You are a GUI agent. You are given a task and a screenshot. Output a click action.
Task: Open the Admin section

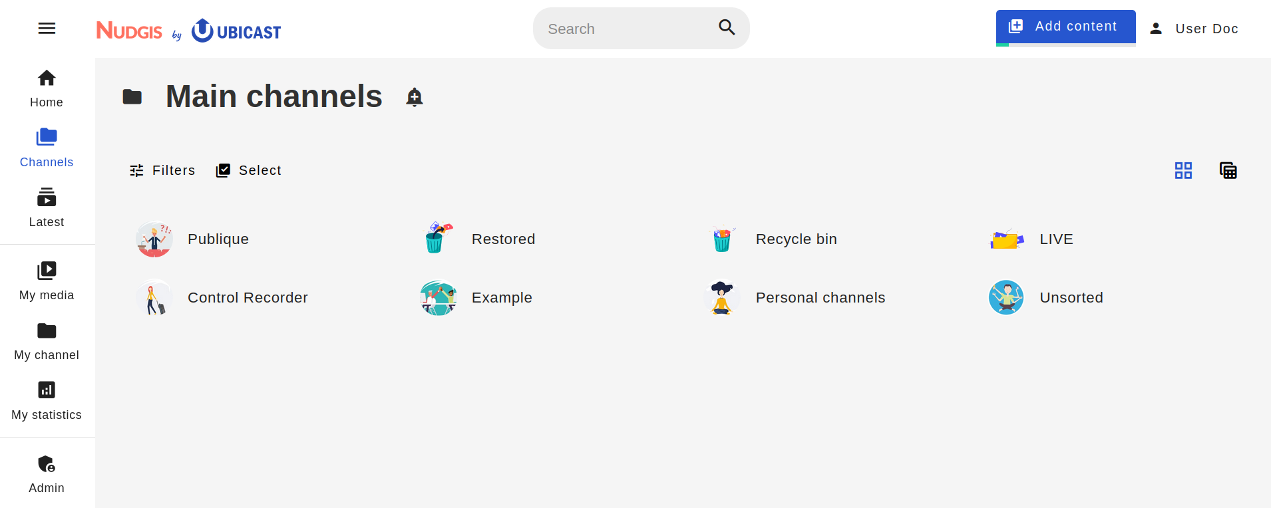click(47, 474)
